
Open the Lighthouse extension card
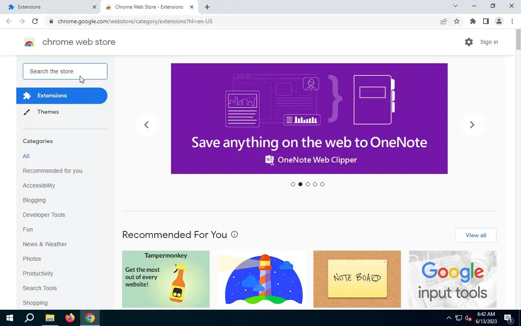(261, 279)
